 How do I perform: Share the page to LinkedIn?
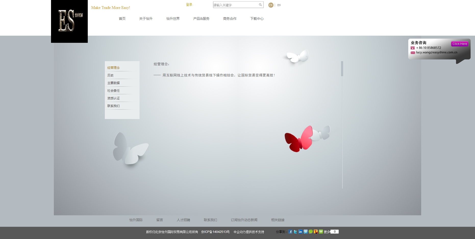tap(301, 232)
